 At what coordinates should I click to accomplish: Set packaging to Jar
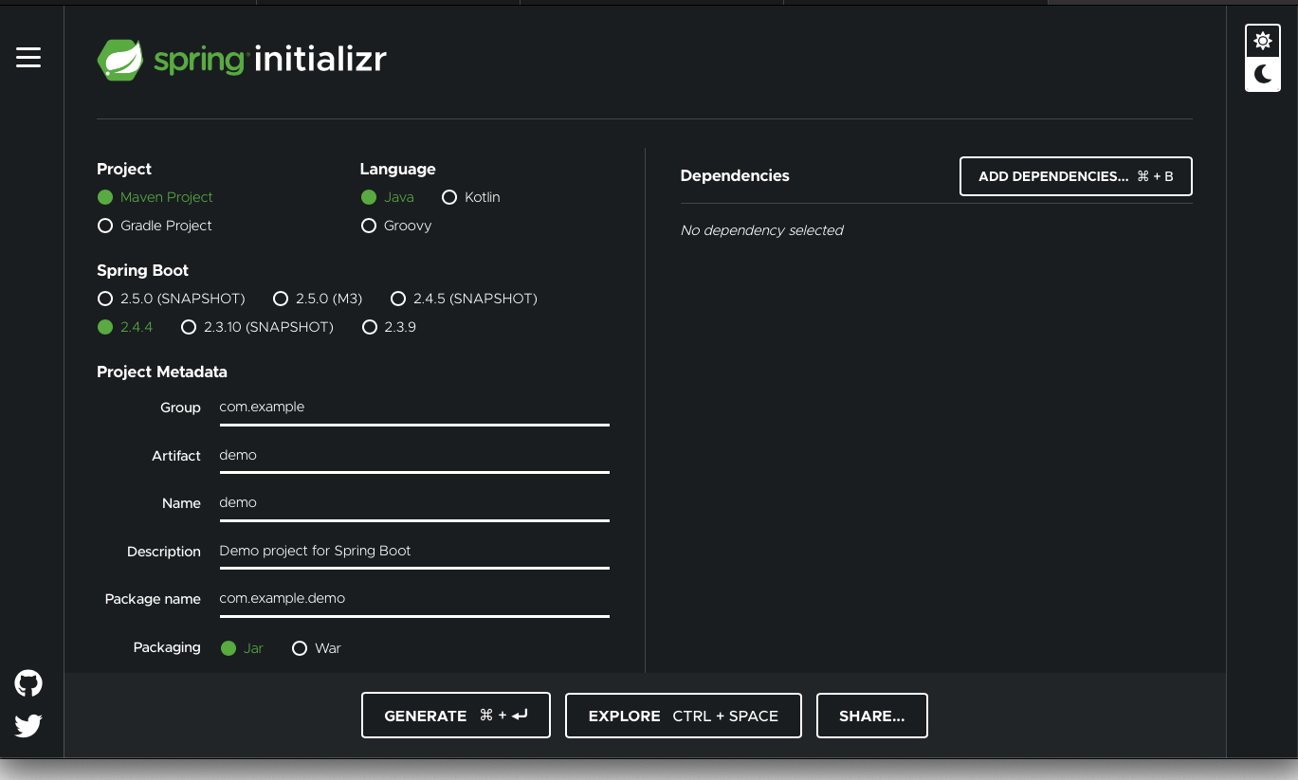pos(242,648)
